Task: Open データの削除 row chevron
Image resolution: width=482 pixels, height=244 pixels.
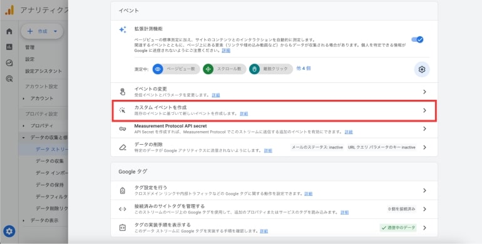Action: 424,147
